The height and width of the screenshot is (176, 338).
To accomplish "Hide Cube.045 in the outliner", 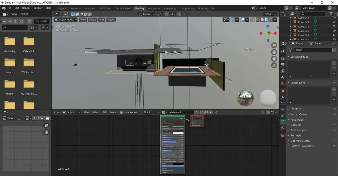I will point(334,31).
